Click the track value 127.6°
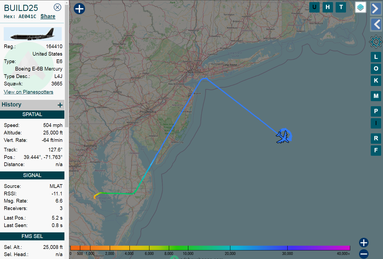 coord(55,150)
